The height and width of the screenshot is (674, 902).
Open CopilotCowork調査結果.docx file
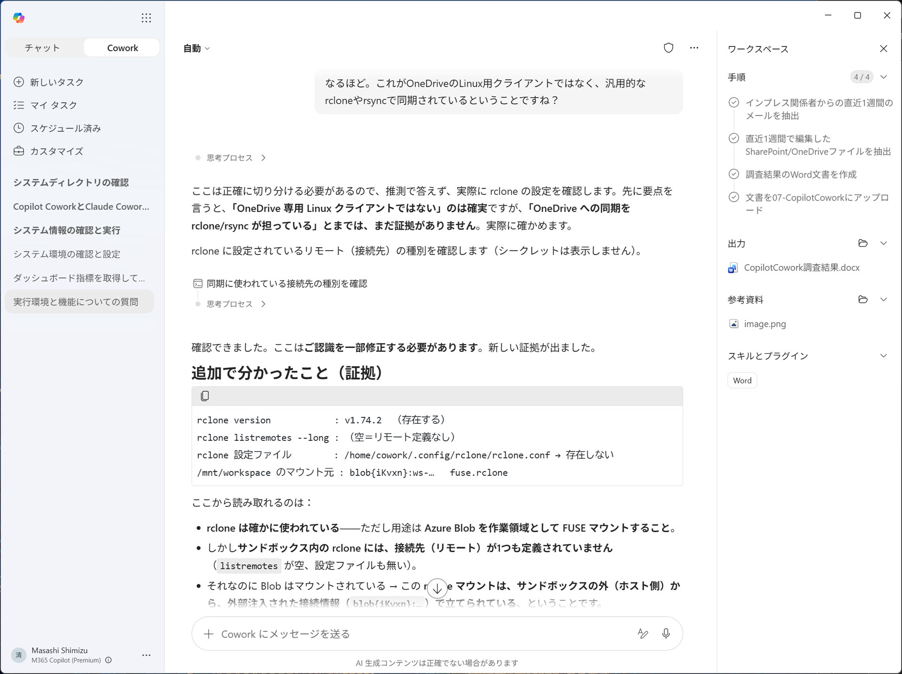pyautogui.click(x=801, y=268)
